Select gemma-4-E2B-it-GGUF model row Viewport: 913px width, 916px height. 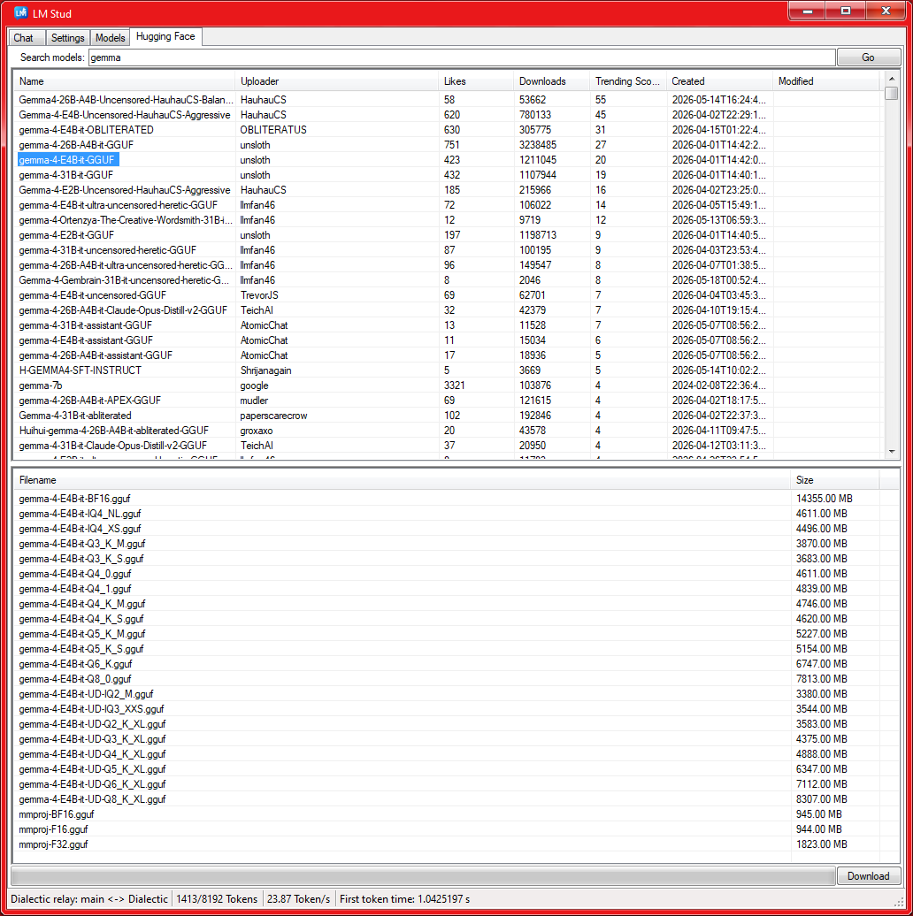tap(447, 235)
